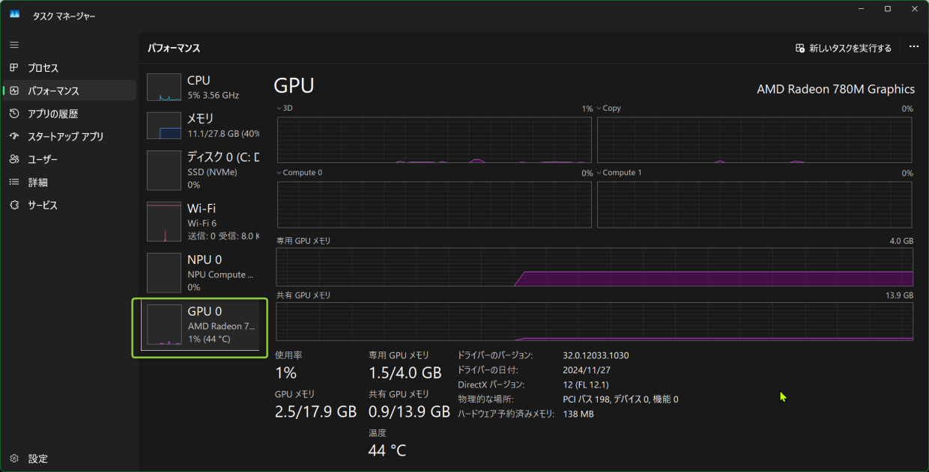The image size is (929, 472).
Task: Open the 3D engine graph dropdown
Action: click(279, 108)
